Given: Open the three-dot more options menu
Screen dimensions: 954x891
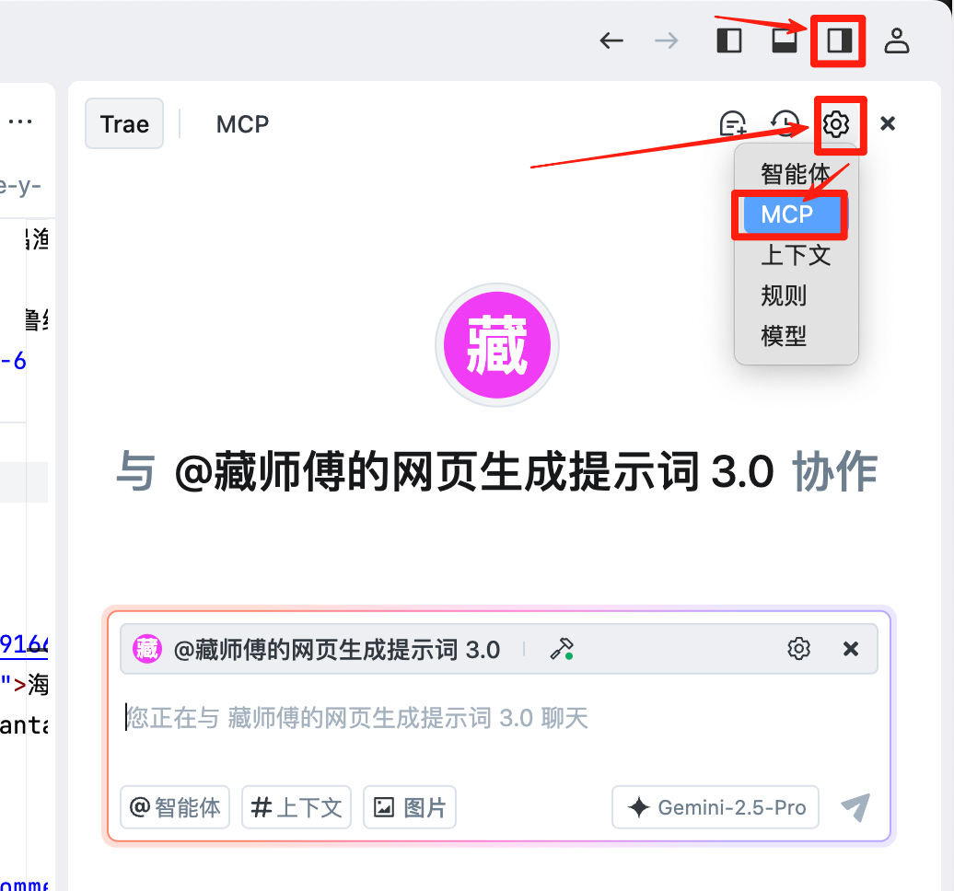Looking at the screenshot, I should coord(20,121).
